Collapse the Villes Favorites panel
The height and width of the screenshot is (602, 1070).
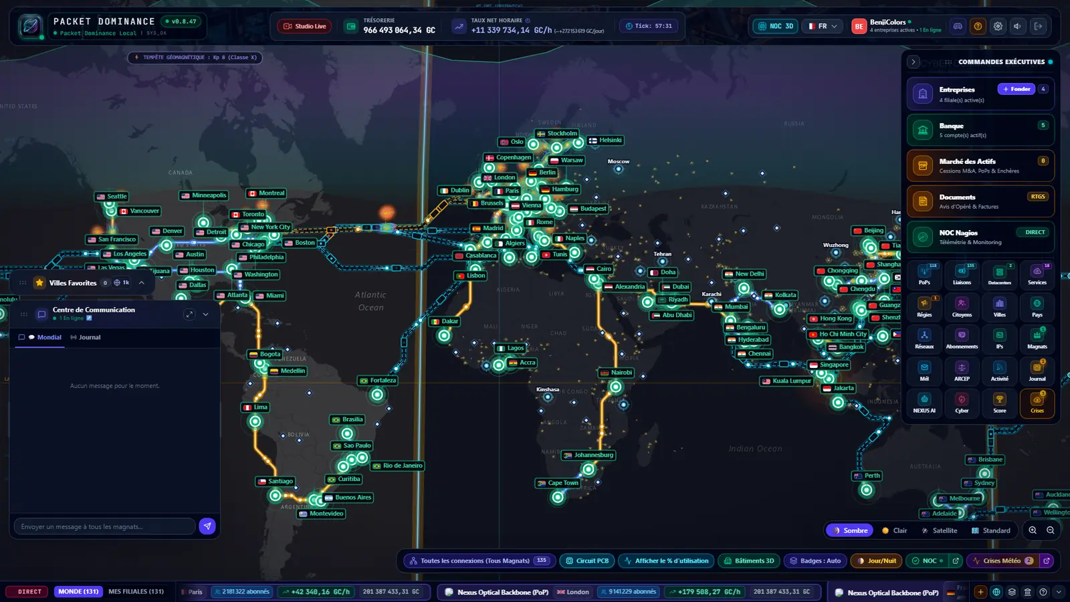click(x=142, y=283)
